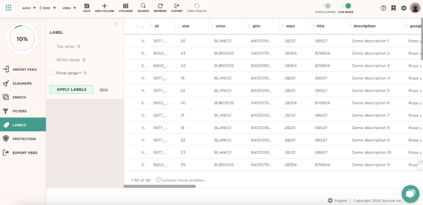Open the FEED dropdown
423x205 pixels.
(48, 8)
